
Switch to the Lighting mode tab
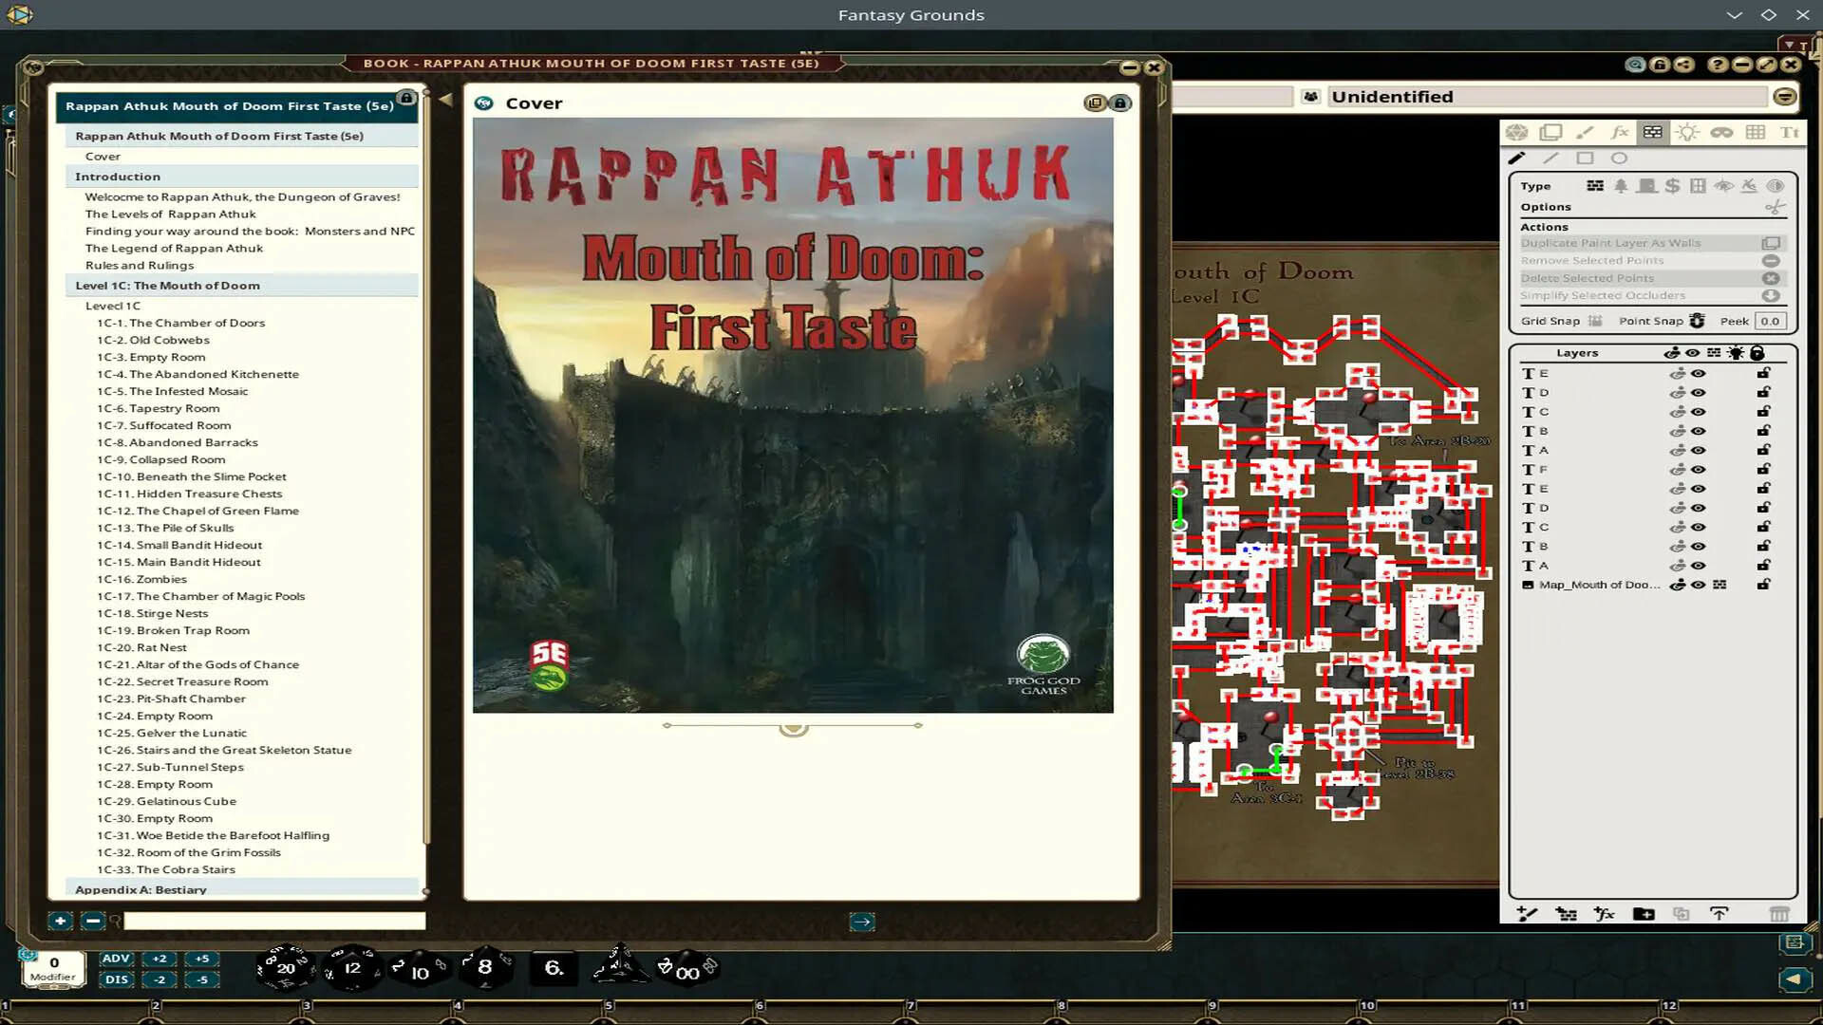(1688, 132)
